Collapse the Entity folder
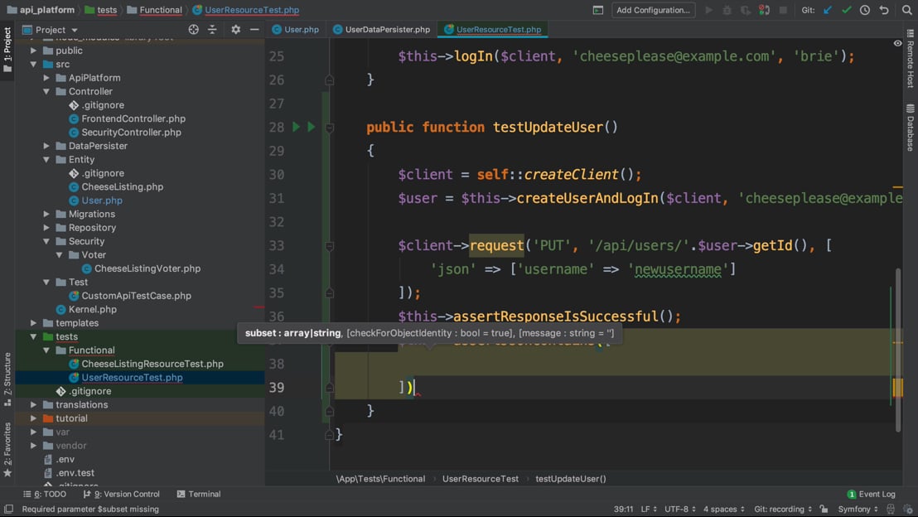Viewport: 918px width, 517px height. 46,160
